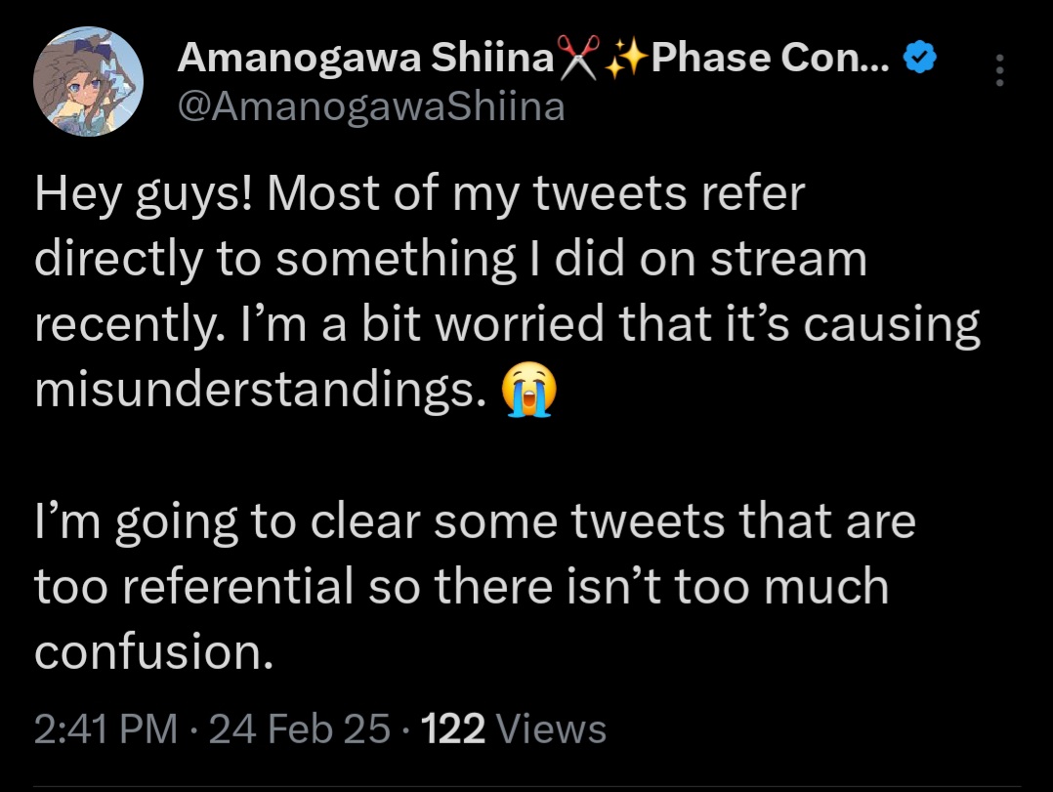Open the three-dot more options menu
The image size is (1053, 792).
click(x=998, y=69)
